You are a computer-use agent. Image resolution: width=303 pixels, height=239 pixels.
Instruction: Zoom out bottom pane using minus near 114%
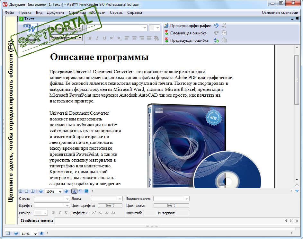16,234
